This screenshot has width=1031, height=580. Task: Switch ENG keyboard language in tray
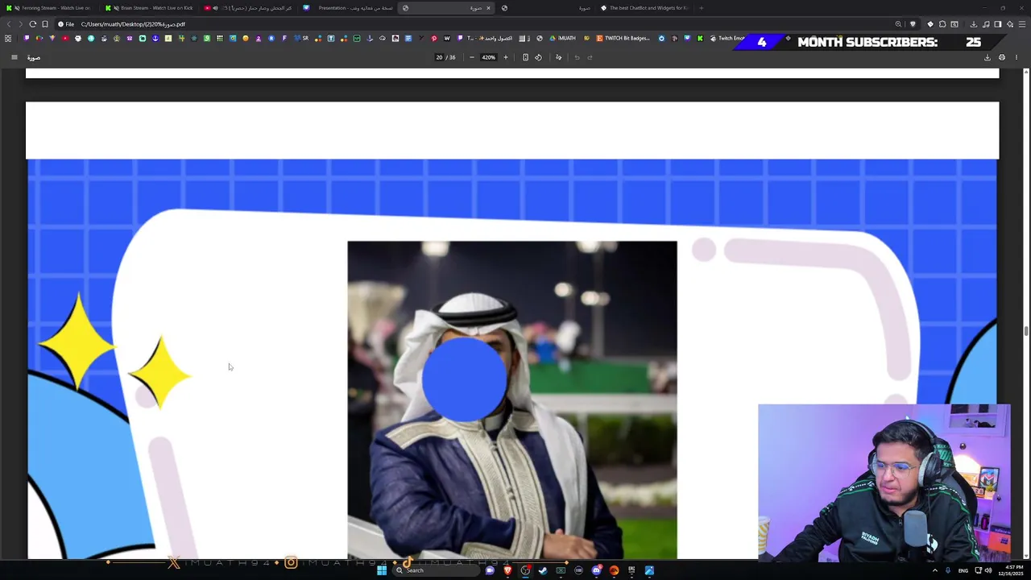(963, 570)
